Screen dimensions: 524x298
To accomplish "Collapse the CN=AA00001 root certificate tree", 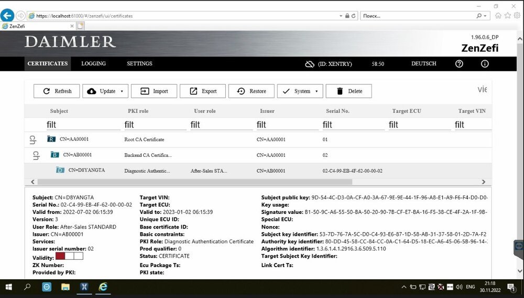I will [33, 140].
